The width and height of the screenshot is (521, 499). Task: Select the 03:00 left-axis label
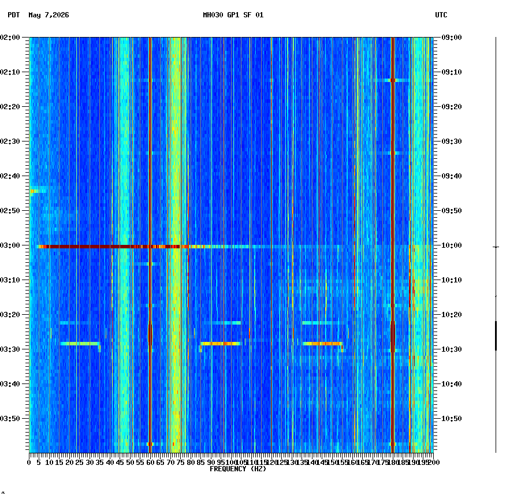coord(10,245)
